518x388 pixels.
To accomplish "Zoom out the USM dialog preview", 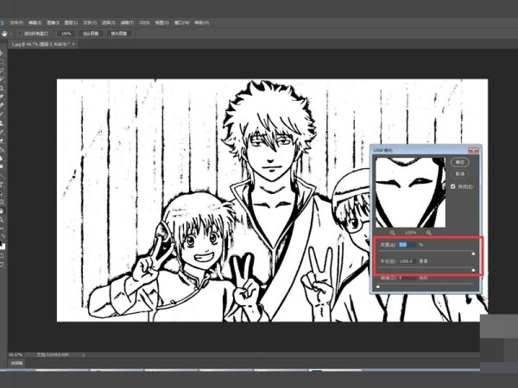I will click(393, 233).
